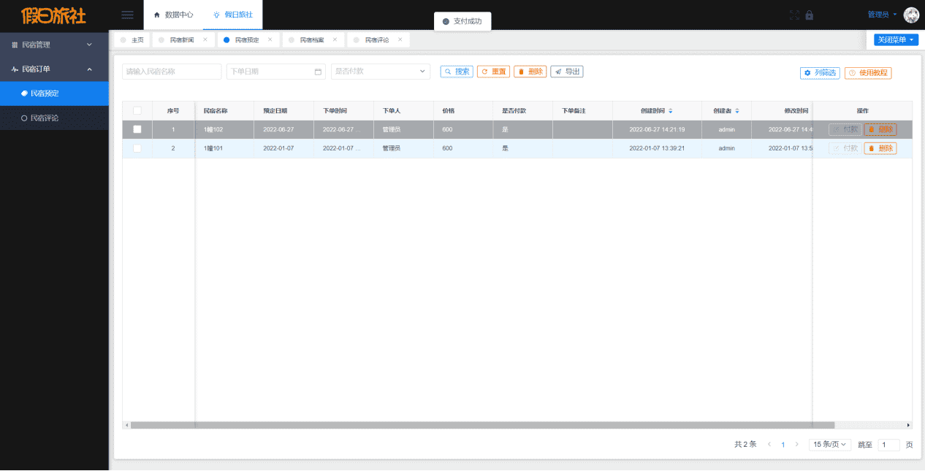Click the fullscreen icon in header
Viewport: 925px width, 471px height.
[795, 15]
